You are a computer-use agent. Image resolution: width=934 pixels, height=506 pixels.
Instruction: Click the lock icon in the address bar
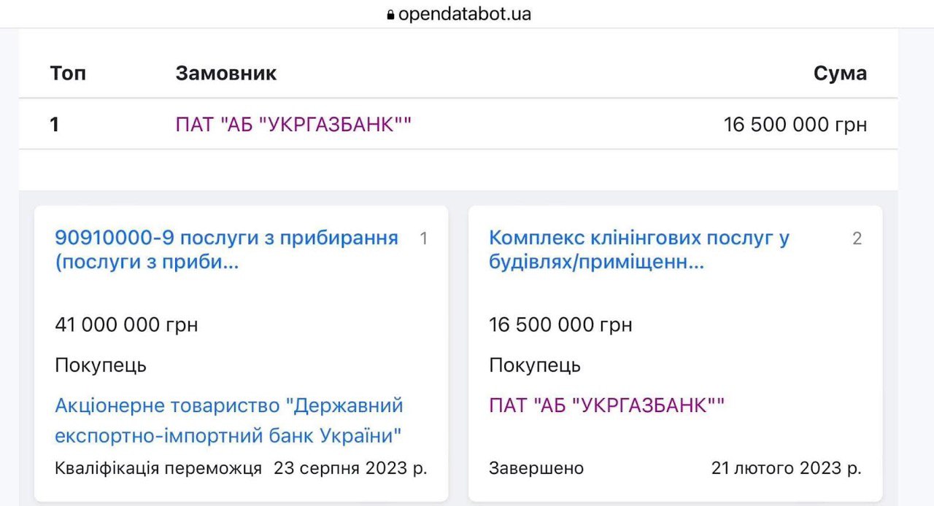coord(391,15)
